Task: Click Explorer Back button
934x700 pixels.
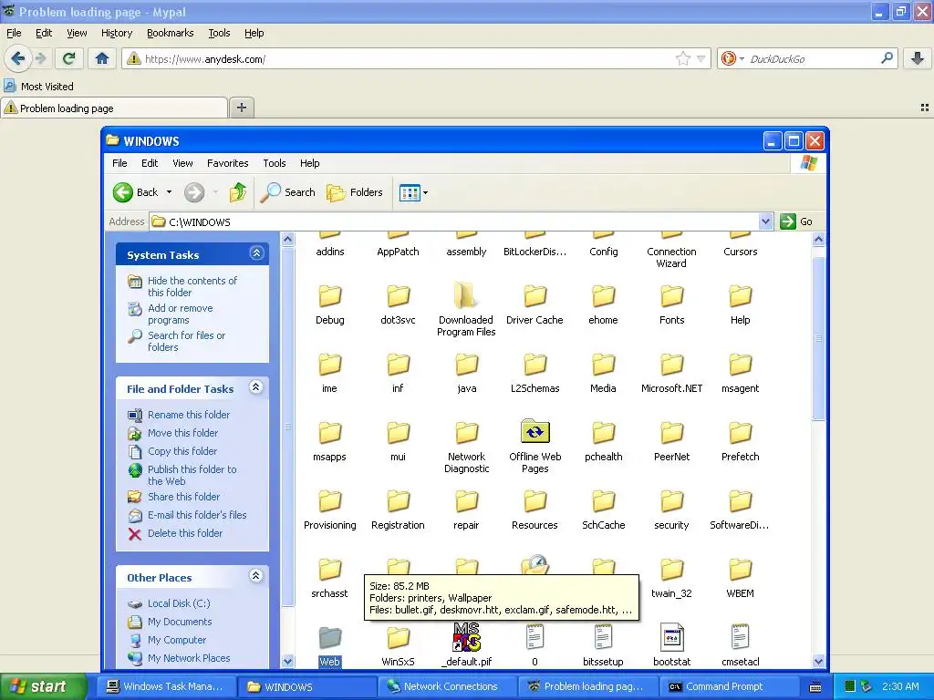Action: (x=137, y=192)
